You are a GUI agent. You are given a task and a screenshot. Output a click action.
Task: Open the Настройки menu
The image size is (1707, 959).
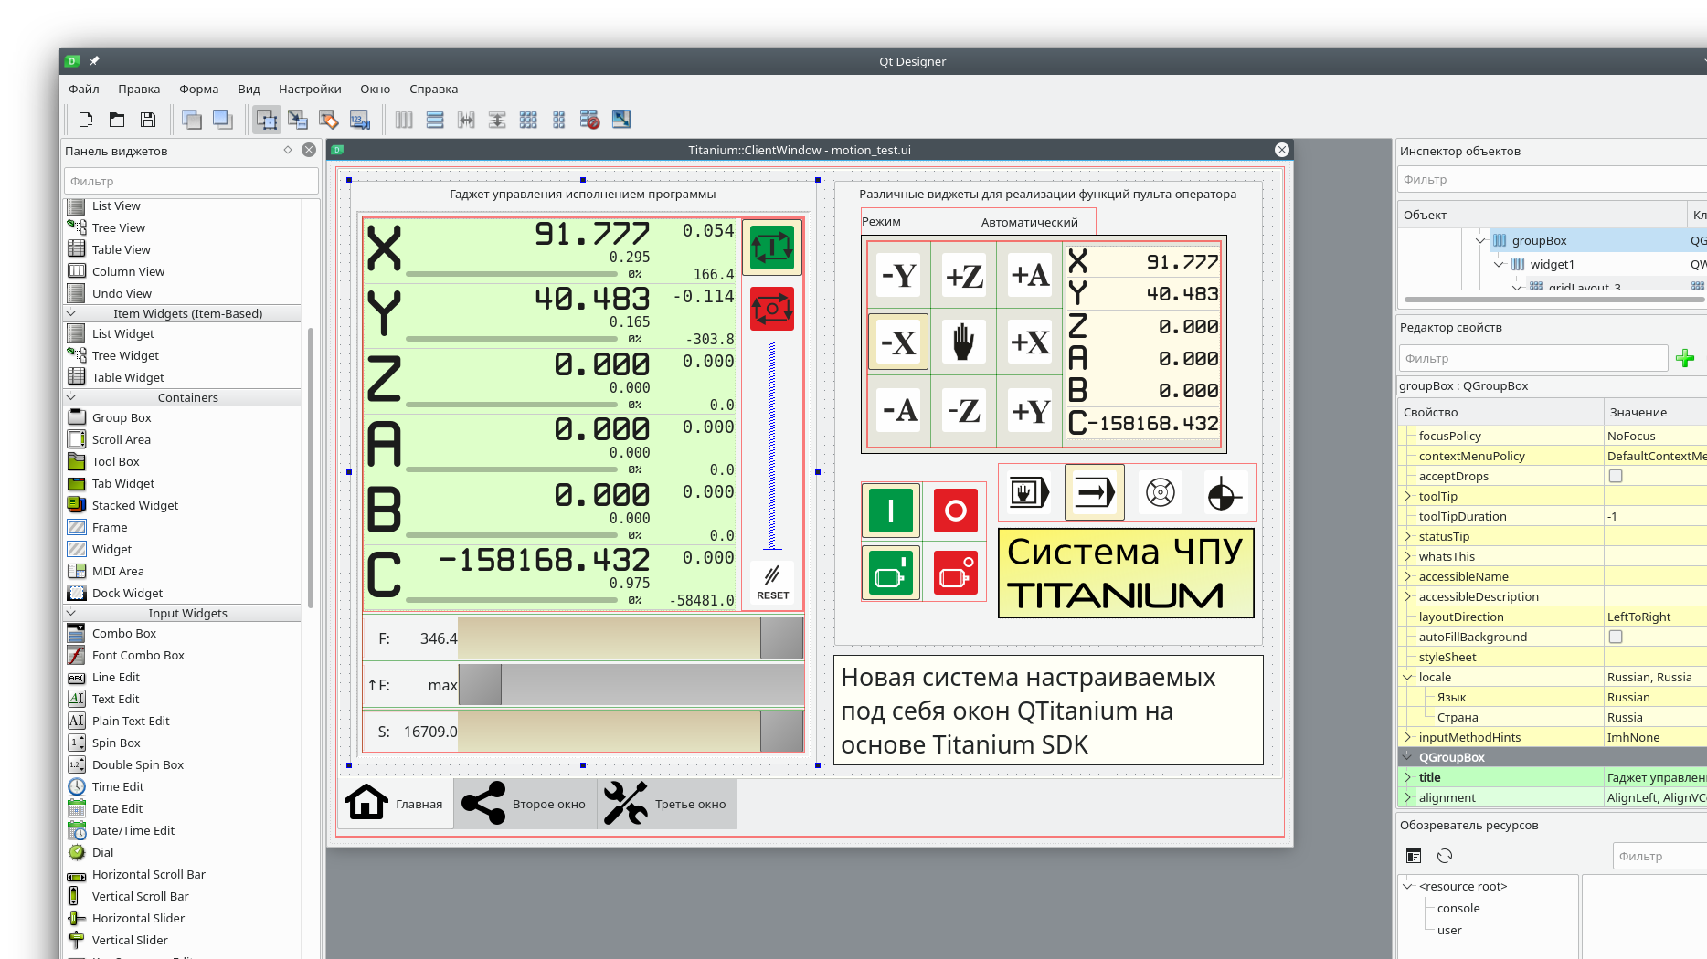pyautogui.click(x=310, y=89)
